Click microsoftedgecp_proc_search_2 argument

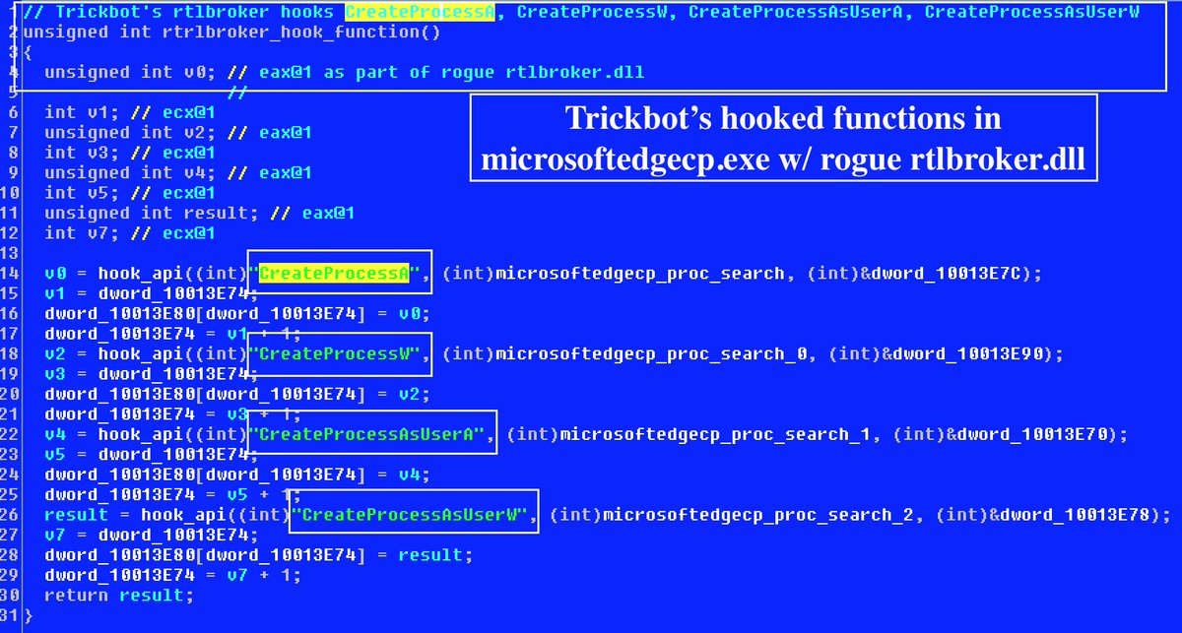pyautogui.click(x=759, y=515)
